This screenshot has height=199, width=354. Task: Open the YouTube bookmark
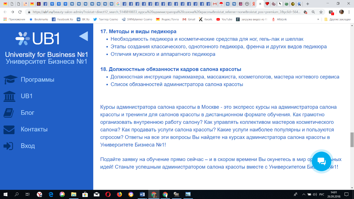[224, 19]
